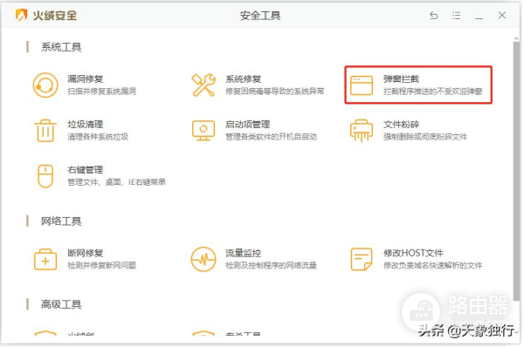Click description 拦截程序推送的不受欢迎弹窗
This screenshot has height=347, width=524.
(x=433, y=91)
